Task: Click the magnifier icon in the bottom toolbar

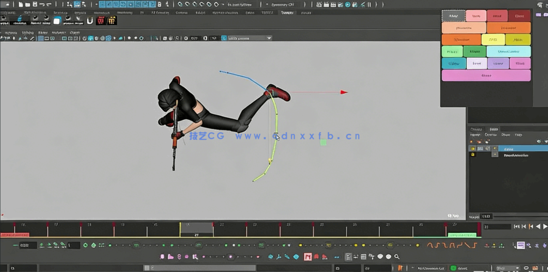Action: click(x=397, y=257)
